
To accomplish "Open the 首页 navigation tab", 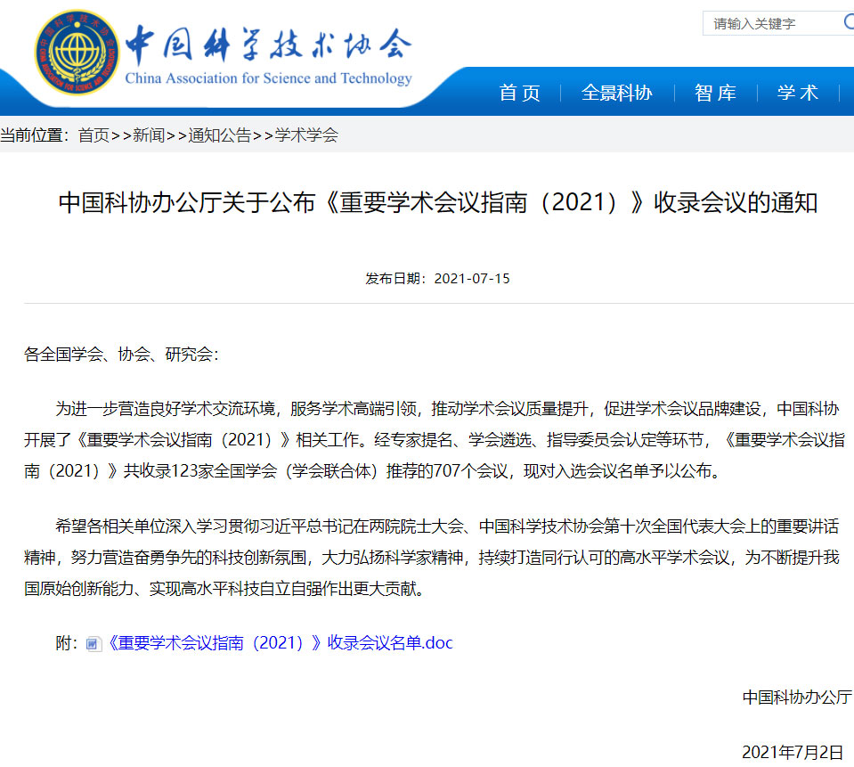I will coord(520,93).
